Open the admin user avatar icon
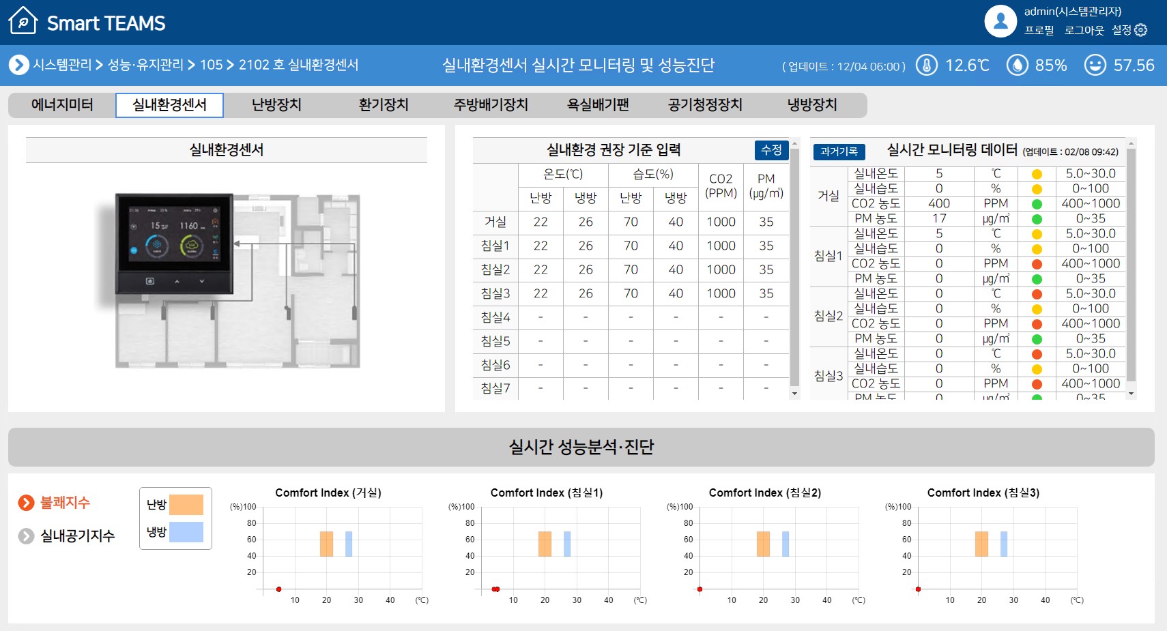Screen dimensions: 1167x631 (1000, 21)
